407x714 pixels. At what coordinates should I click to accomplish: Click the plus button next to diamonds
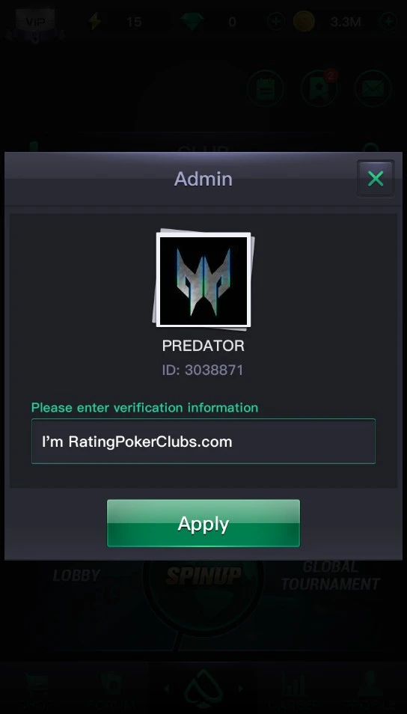pyautogui.click(x=276, y=22)
